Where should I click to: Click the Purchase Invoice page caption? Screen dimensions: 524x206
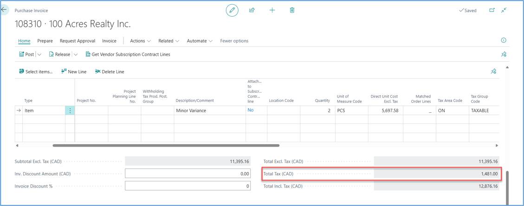(x=31, y=11)
